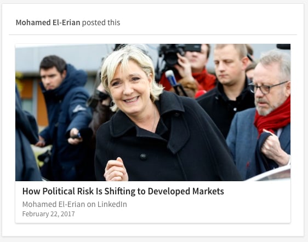Click the white card area below date

(153, 220)
